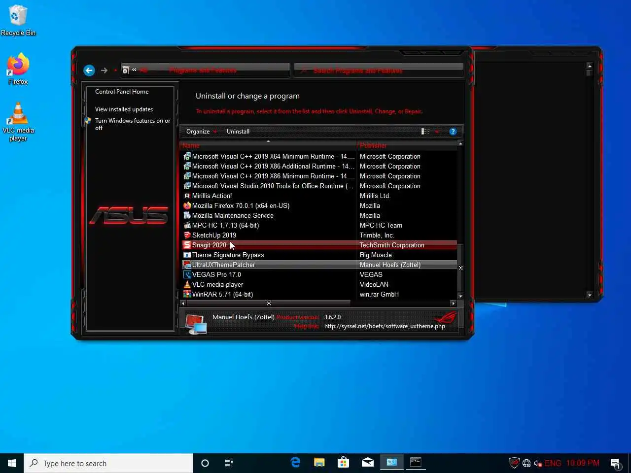Click the horizontal scrollbar thumb
631x473 pixels.
tap(269, 303)
